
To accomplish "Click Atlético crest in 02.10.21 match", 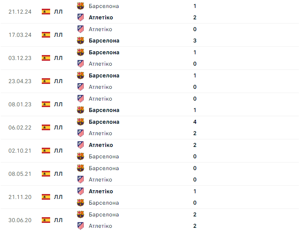I will coord(81,145).
